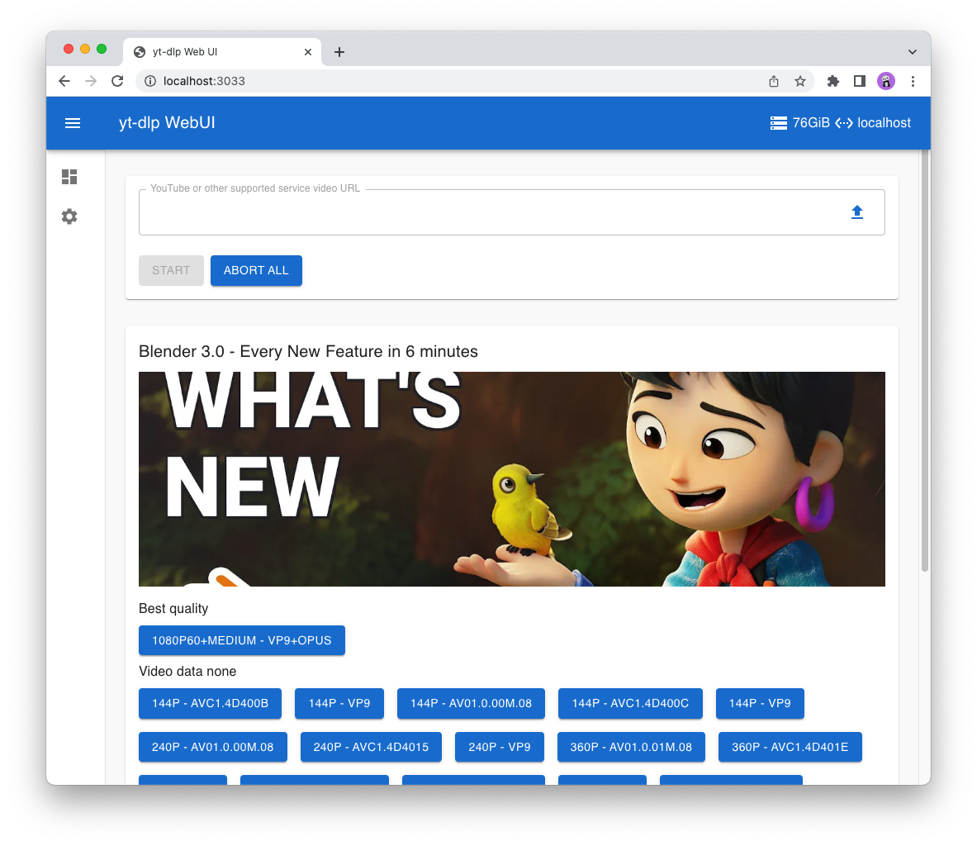Click the upload file icon in URL field
The height and width of the screenshot is (846, 977).
856,212
